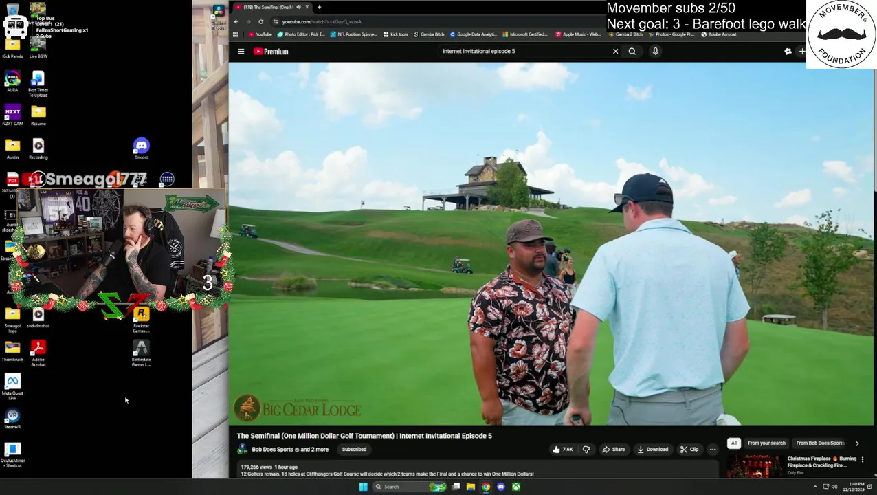Open File Explorer from the taskbar

tap(470, 487)
